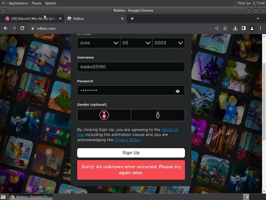Share this page via share icon
The height and width of the screenshot is (200, 266).
tap(217, 28)
